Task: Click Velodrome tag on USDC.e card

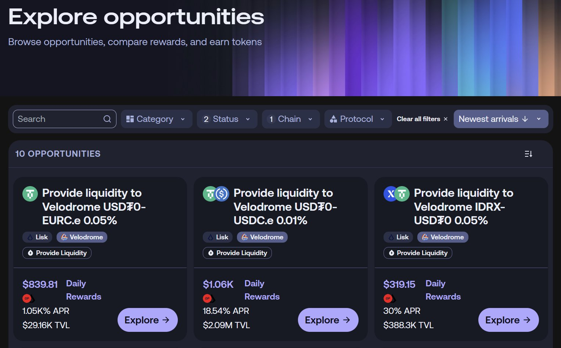Action: 262,237
